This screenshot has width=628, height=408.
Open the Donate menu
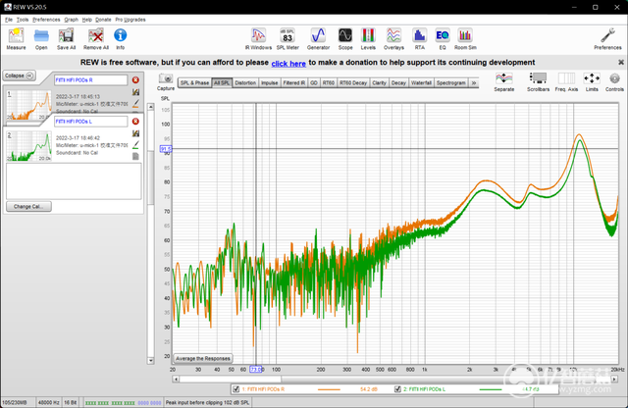(103, 20)
